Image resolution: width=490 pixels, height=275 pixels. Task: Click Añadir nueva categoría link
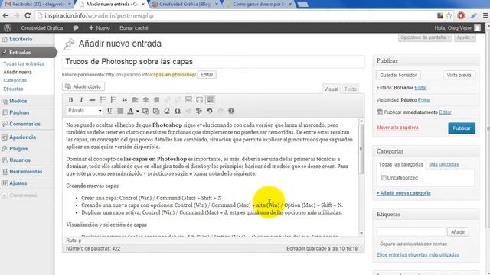click(x=403, y=193)
